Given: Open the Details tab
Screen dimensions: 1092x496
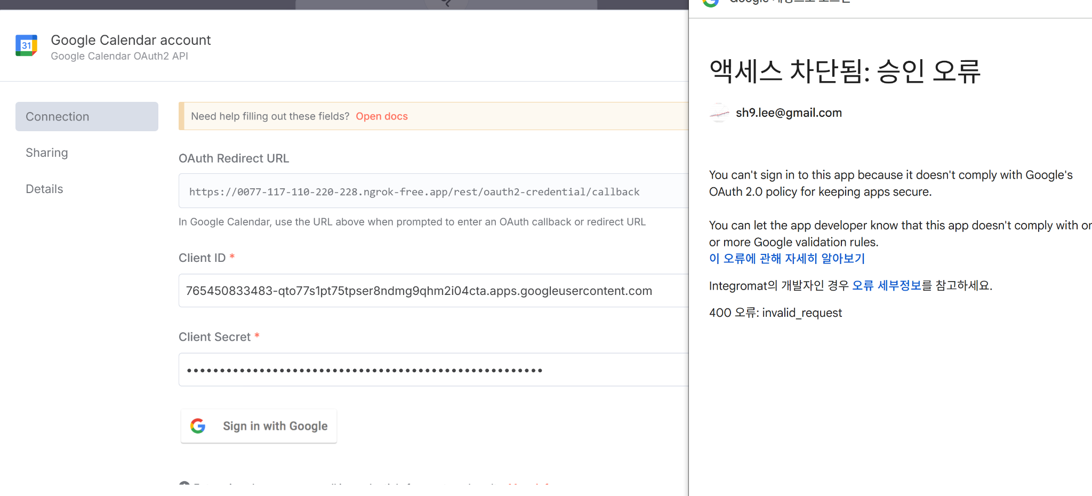Looking at the screenshot, I should (44, 189).
